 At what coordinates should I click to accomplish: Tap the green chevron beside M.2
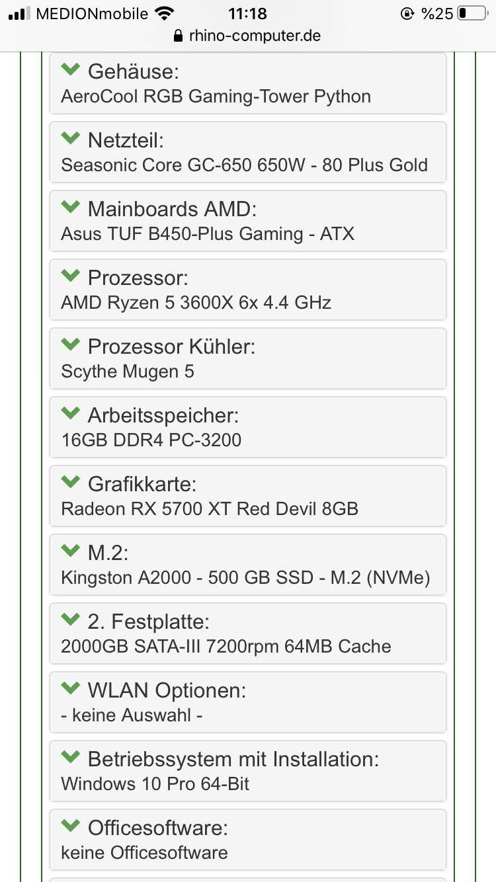(70, 551)
